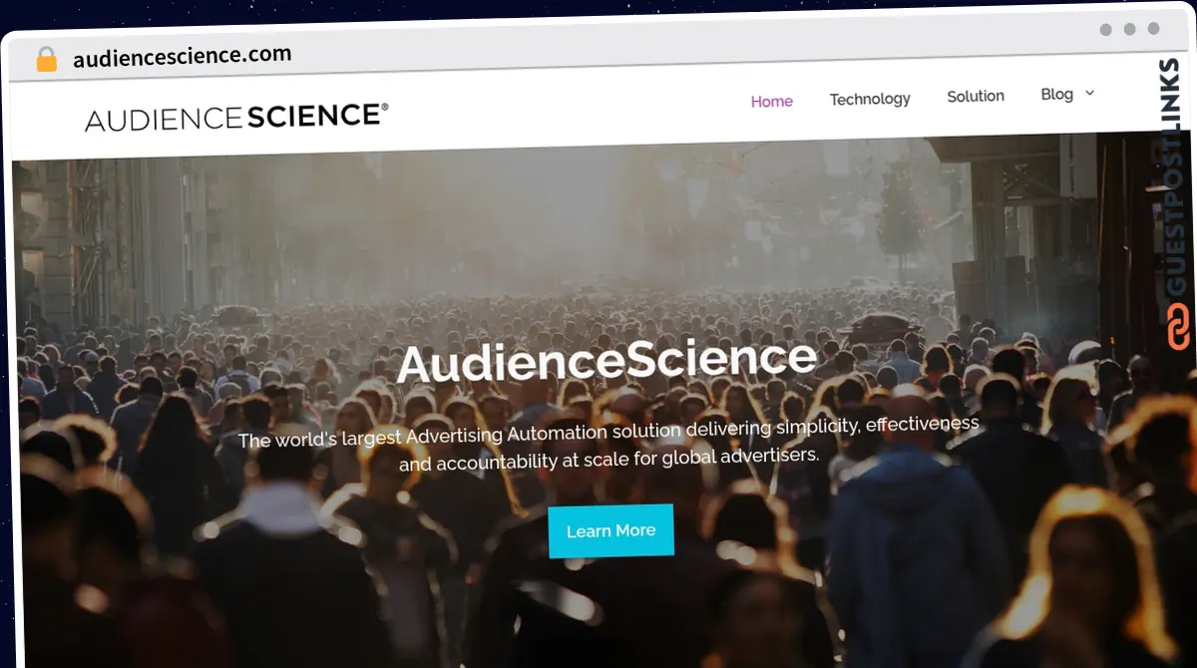The image size is (1197, 668).
Task: Click the first gray window dot
Action: [1106, 29]
